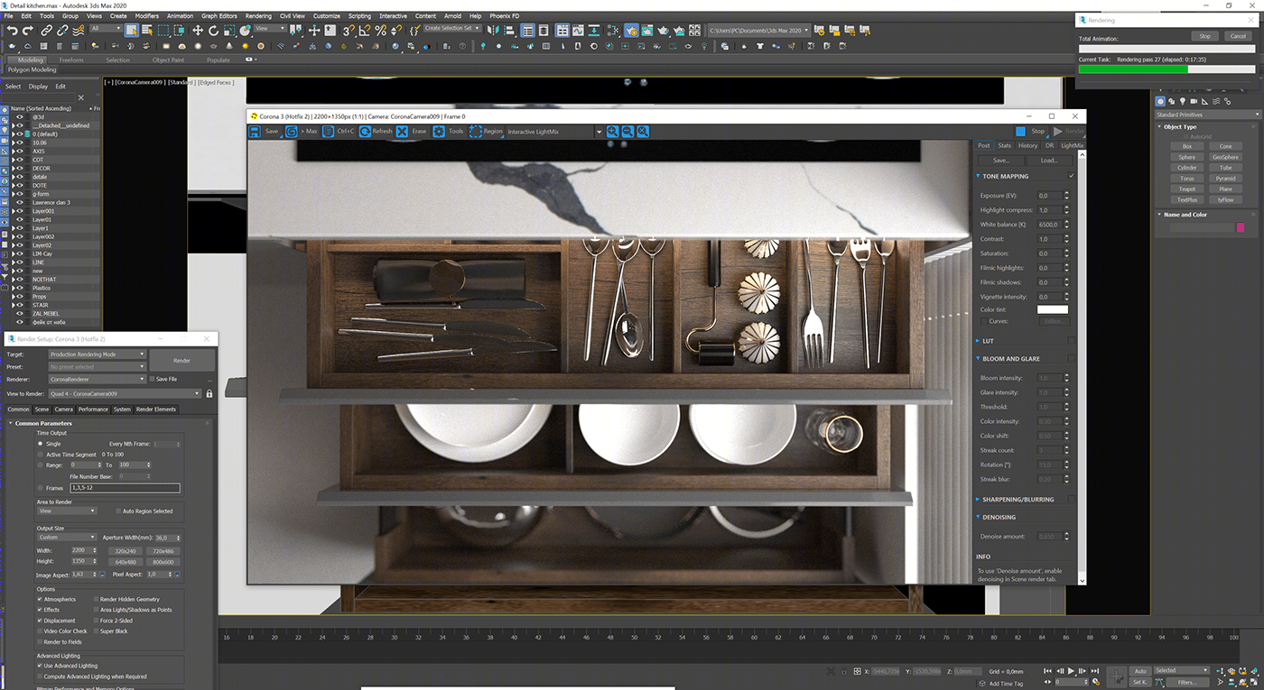Open the Color tint swatch in Tone Mapping
The image size is (1264, 690).
(x=1052, y=308)
